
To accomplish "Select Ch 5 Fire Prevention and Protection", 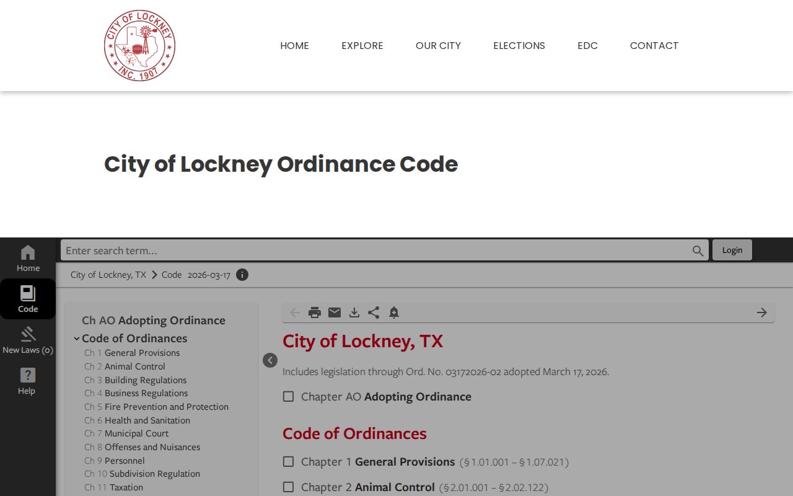I will [156, 407].
